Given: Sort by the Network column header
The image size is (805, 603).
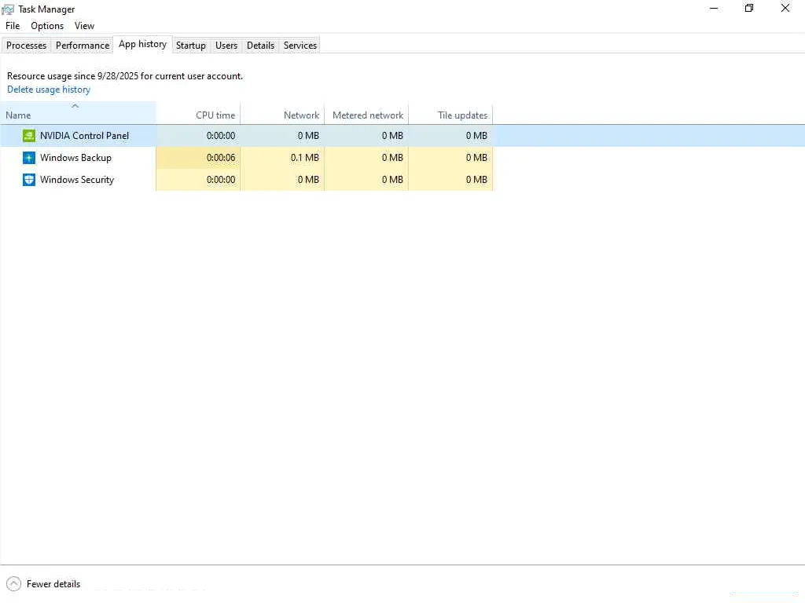Looking at the screenshot, I should click(x=282, y=115).
